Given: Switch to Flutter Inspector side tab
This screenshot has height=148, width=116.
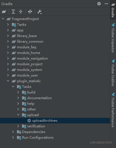Looking at the screenshot, I should 113,38.
